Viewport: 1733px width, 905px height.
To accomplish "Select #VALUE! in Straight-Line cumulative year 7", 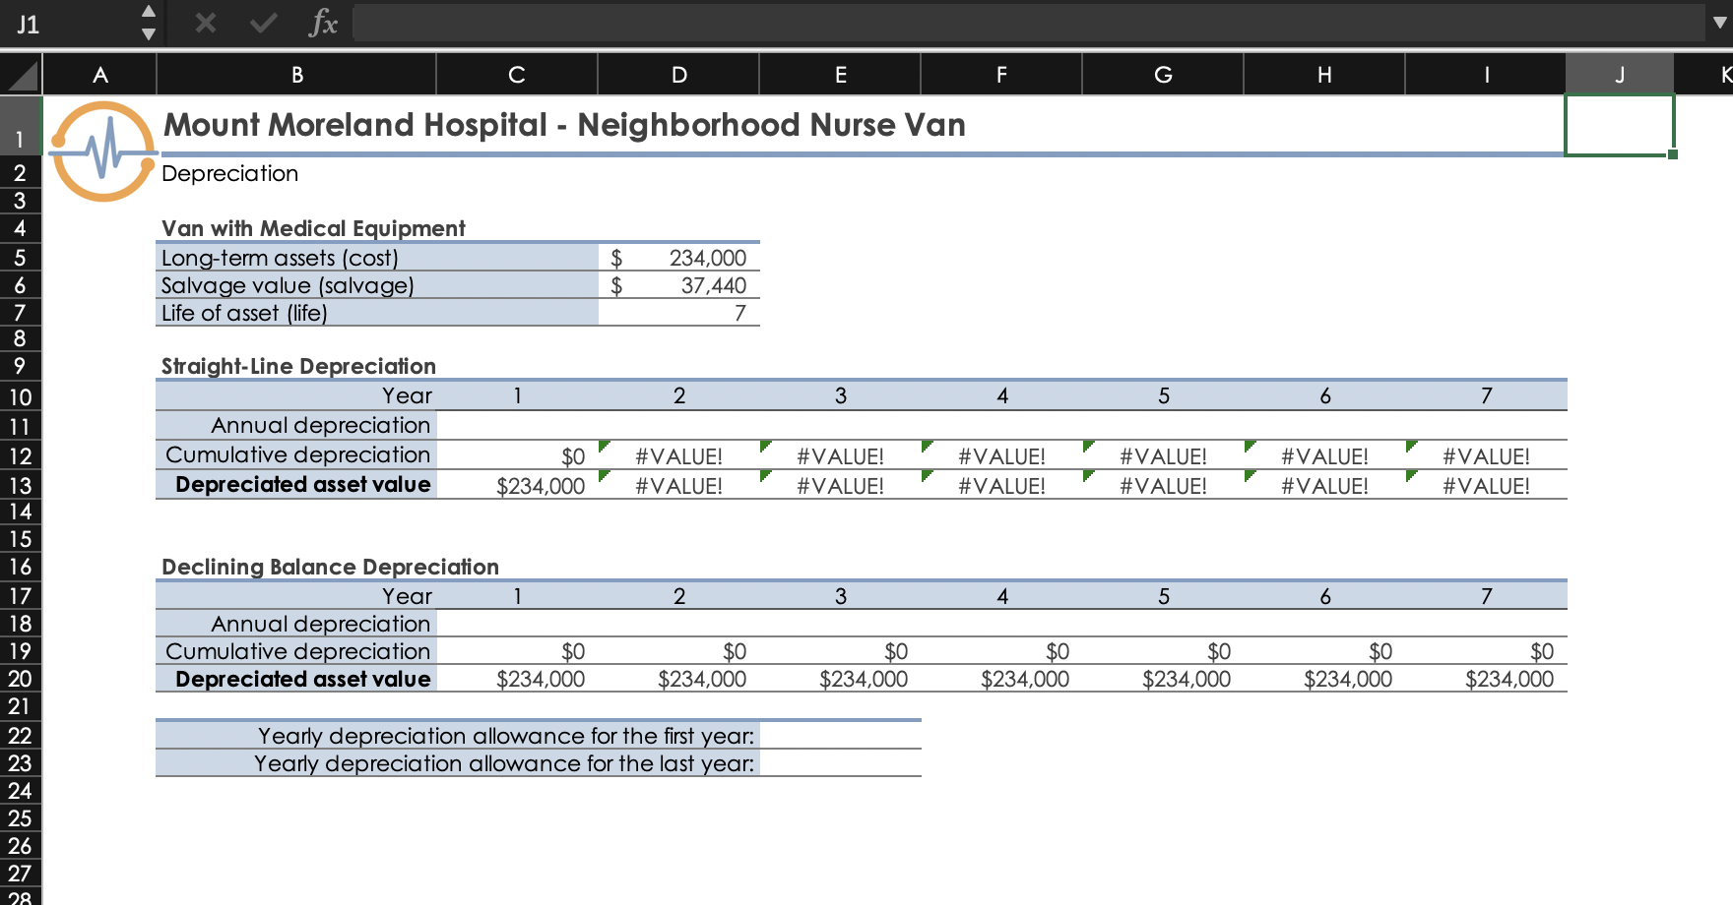I will [1486, 455].
